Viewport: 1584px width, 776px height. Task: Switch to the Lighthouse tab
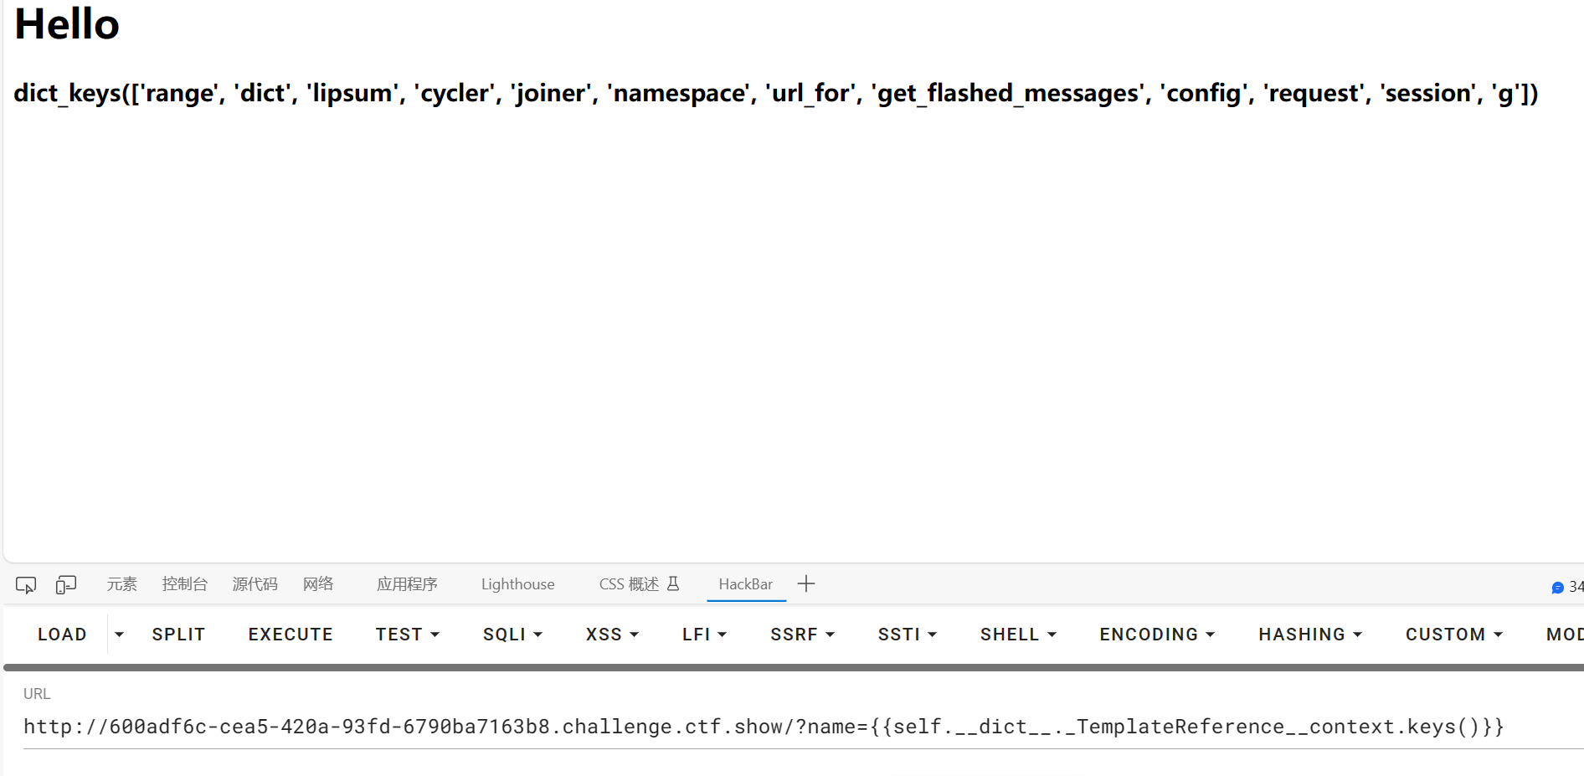(517, 584)
